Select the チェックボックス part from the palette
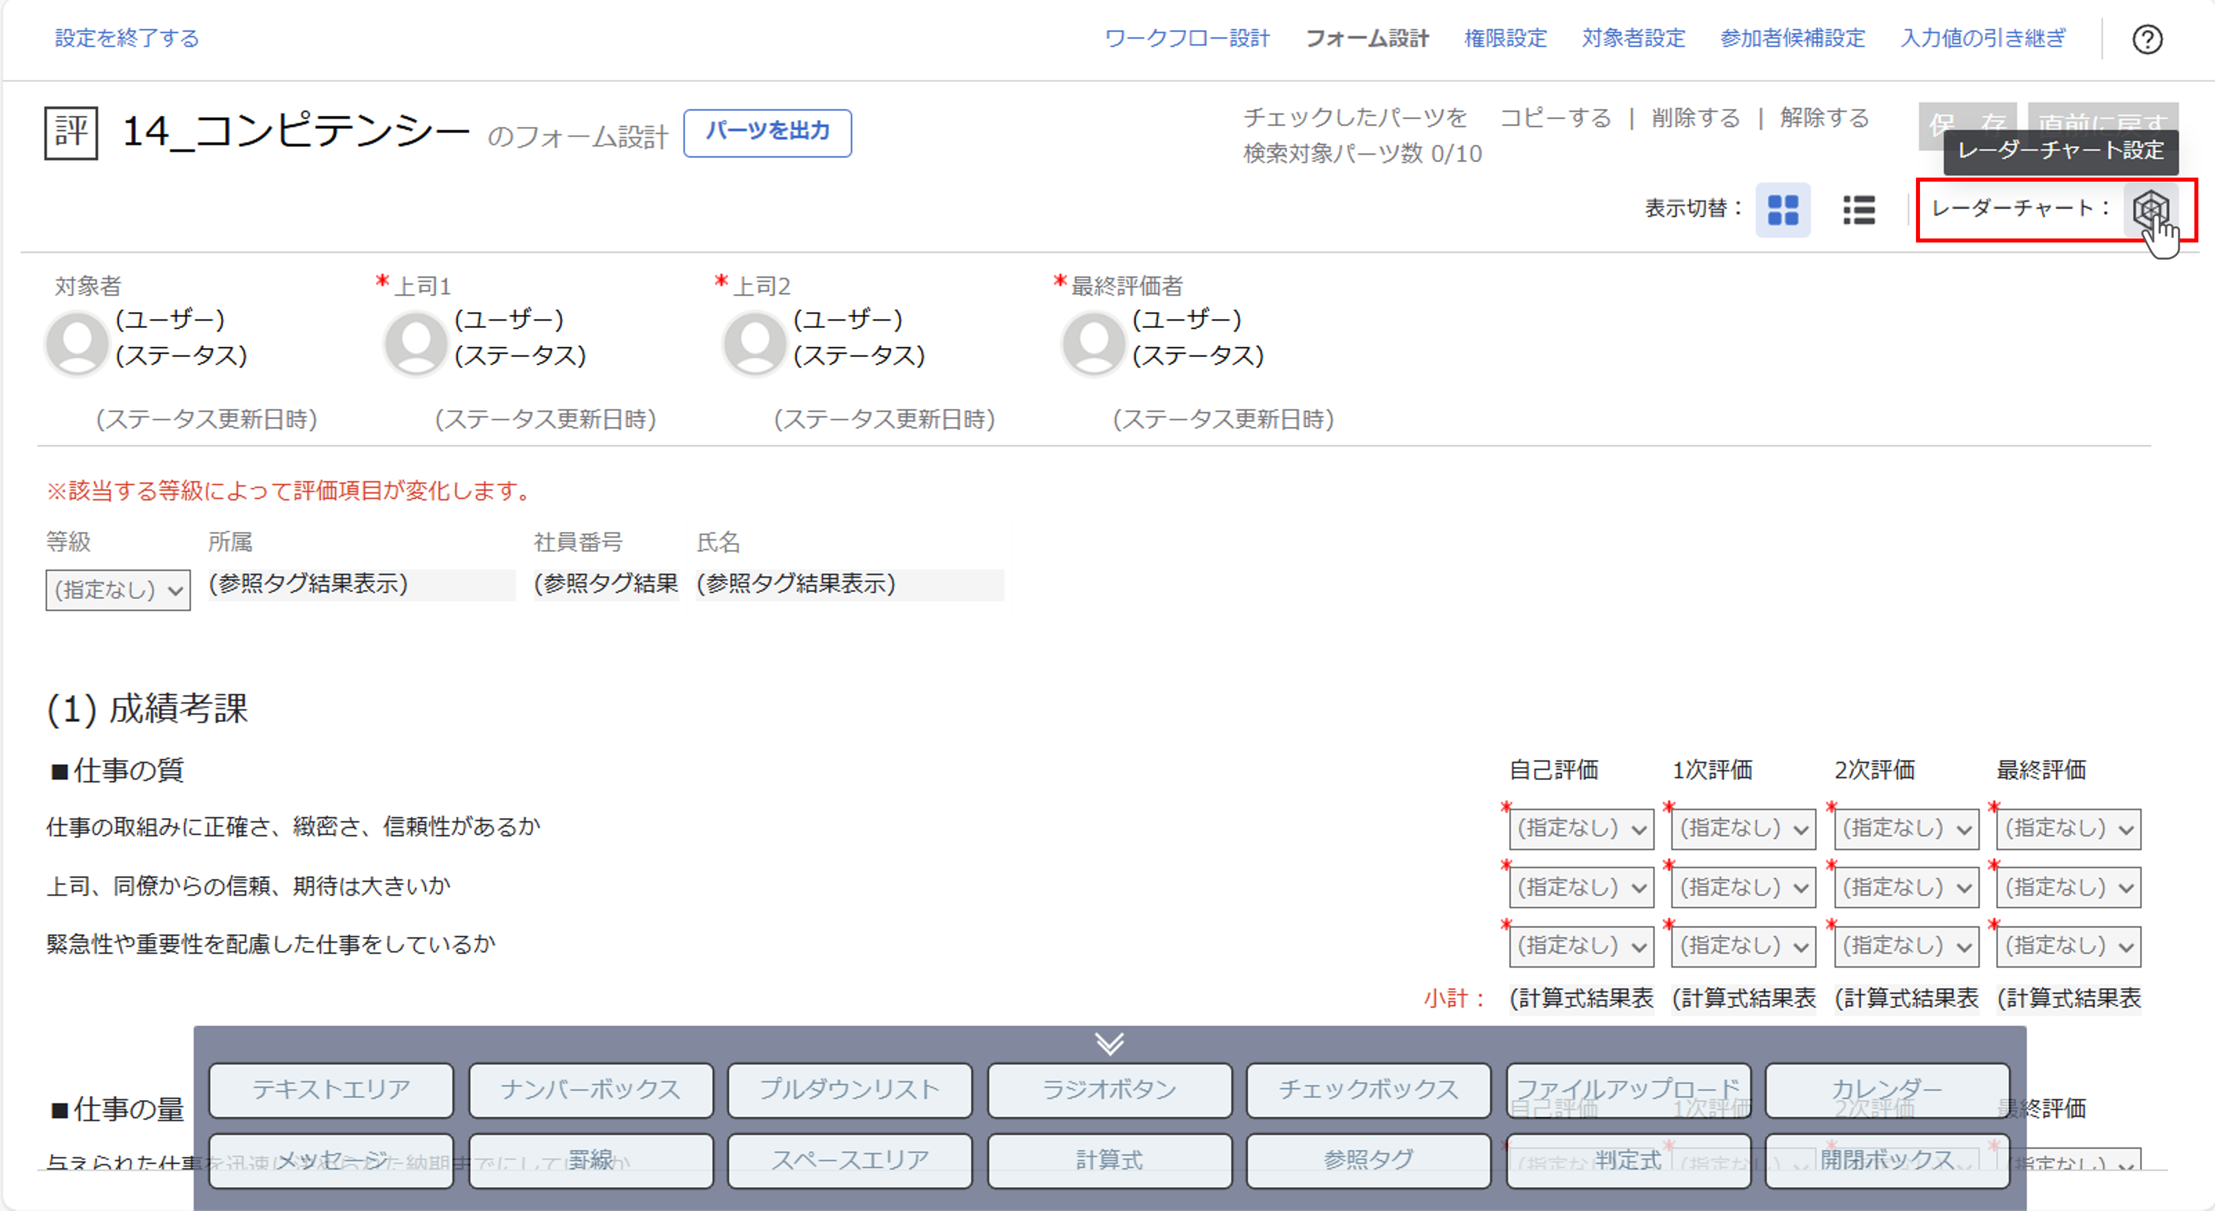Viewport: 2215px width, 1211px height. click(x=1367, y=1089)
